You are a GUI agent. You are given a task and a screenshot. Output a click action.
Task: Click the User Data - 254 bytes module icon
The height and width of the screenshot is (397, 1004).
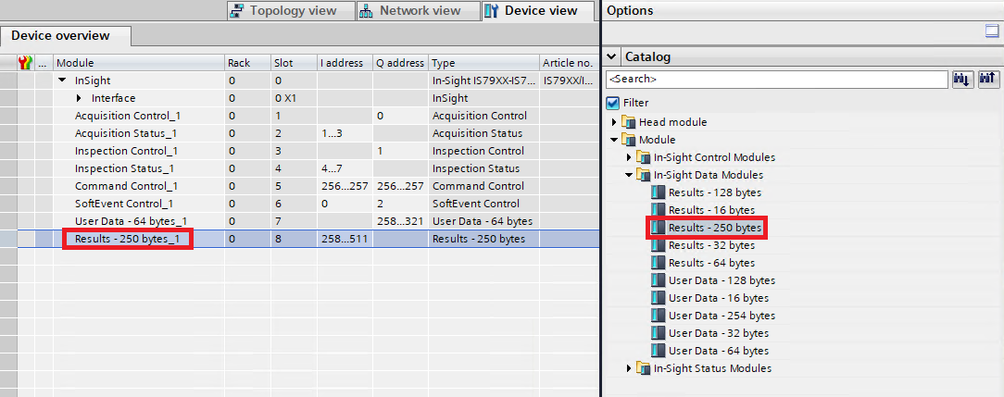[x=659, y=316]
